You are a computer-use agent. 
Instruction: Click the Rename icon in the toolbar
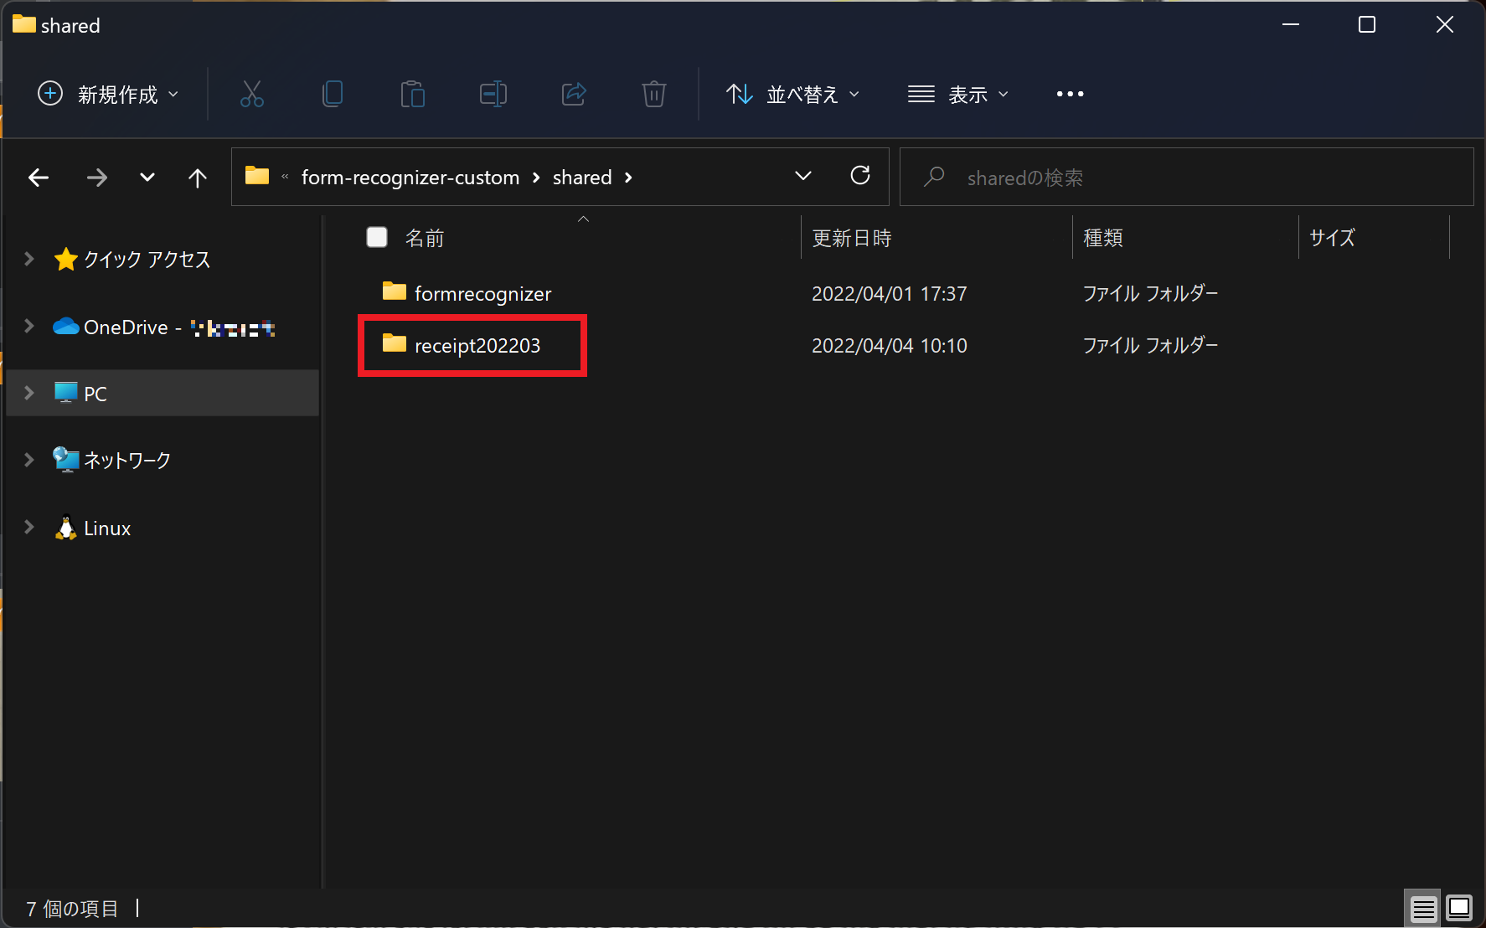pos(493,94)
